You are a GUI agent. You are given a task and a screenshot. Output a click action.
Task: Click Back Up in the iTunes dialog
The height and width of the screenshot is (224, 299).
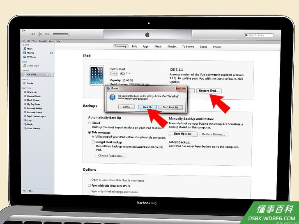click(147, 107)
